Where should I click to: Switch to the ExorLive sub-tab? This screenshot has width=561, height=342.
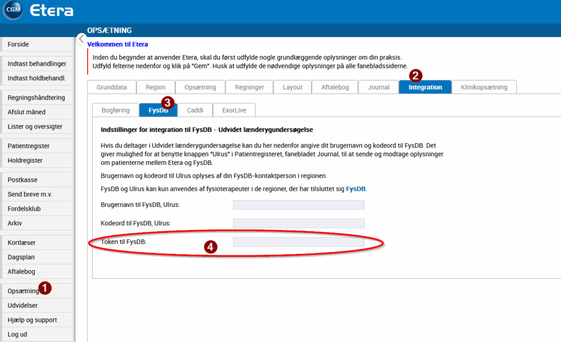pos(234,110)
